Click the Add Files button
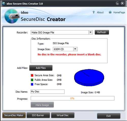 (x=41, y=68)
